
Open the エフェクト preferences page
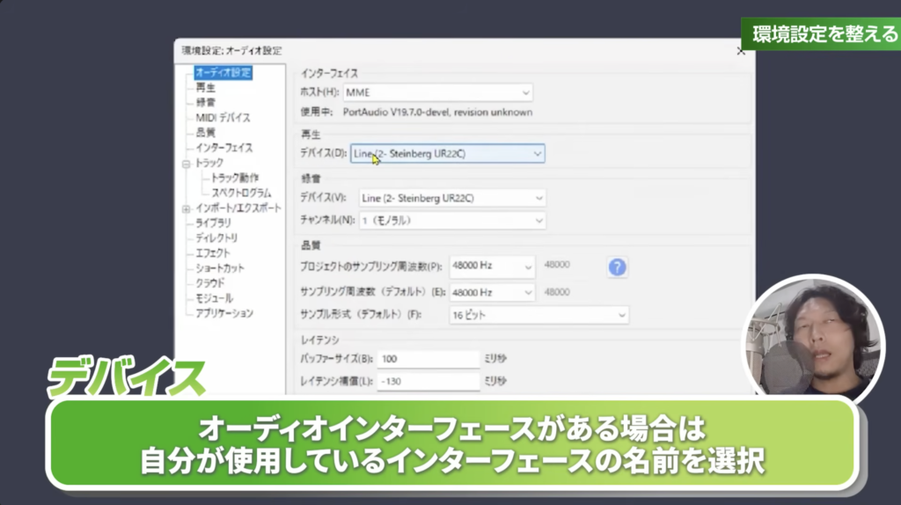[213, 253]
